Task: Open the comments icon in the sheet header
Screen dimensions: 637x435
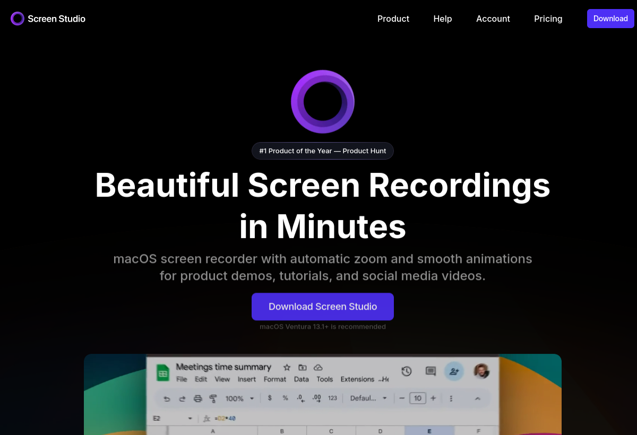Action: point(431,371)
